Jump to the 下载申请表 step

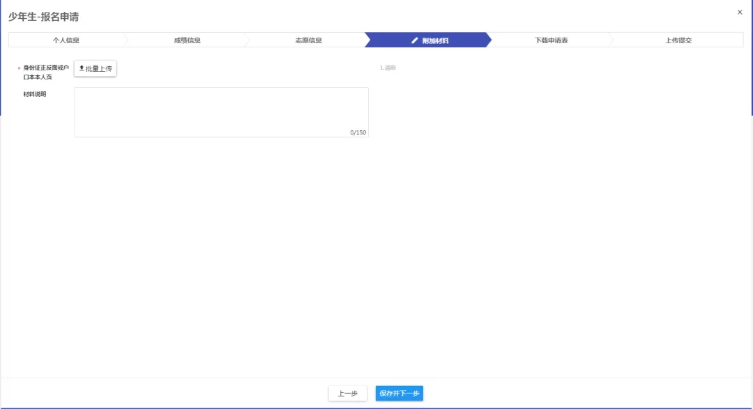tap(551, 40)
